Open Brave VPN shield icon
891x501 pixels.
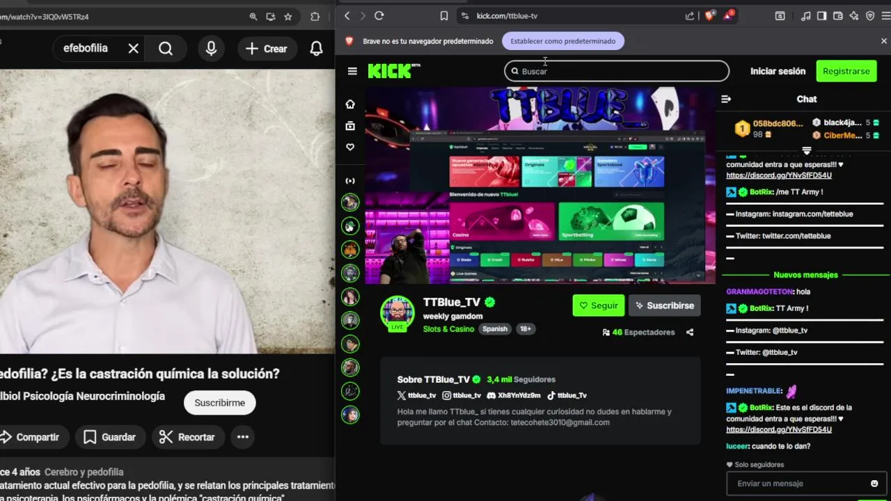click(x=870, y=15)
